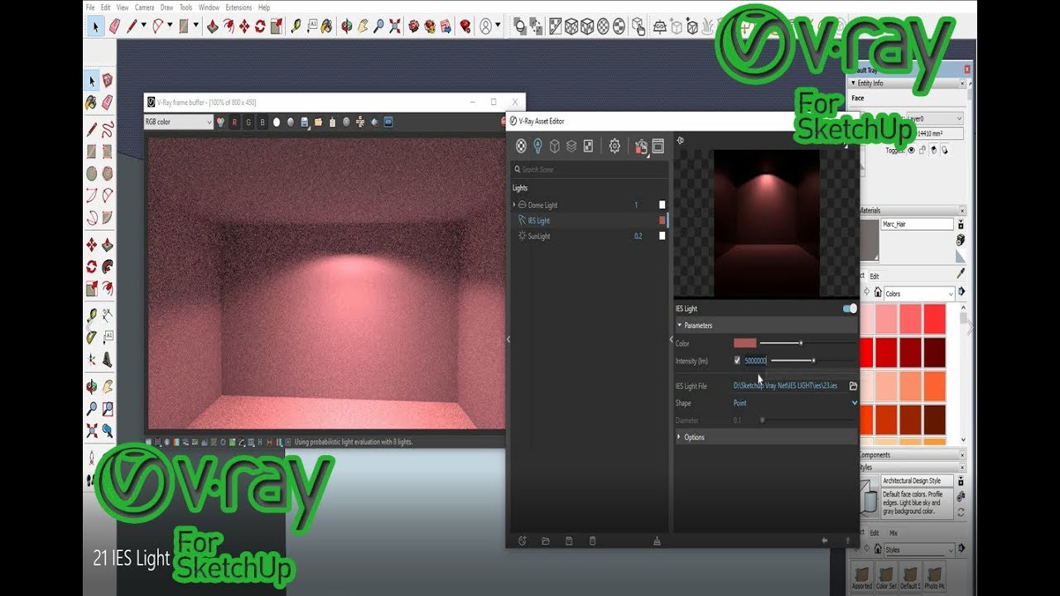Expand the Dome Light tree arrow
This screenshot has width=1060, height=596.
(x=513, y=204)
